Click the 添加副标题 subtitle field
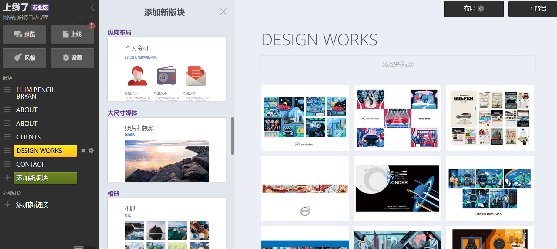Screen dimensions: 557x249 [397, 64]
